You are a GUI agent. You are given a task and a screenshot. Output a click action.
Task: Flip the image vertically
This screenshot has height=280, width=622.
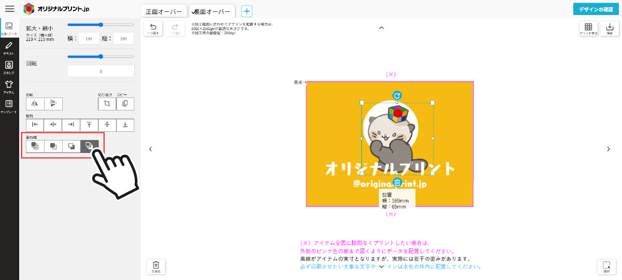(53, 104)
